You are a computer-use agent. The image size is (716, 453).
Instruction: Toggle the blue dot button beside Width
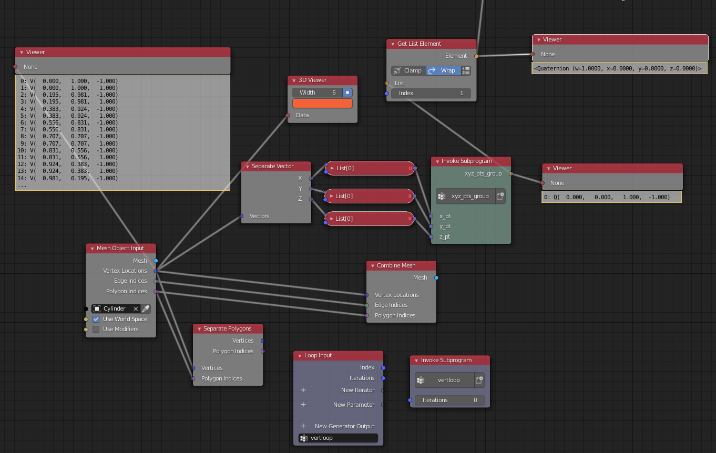(347, 92)
